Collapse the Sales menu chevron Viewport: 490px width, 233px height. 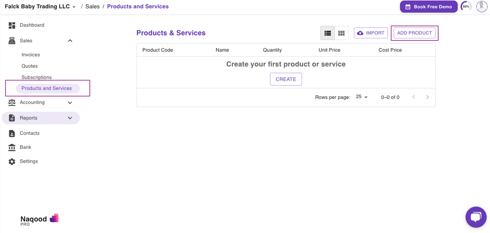click(x=70, y=41)
